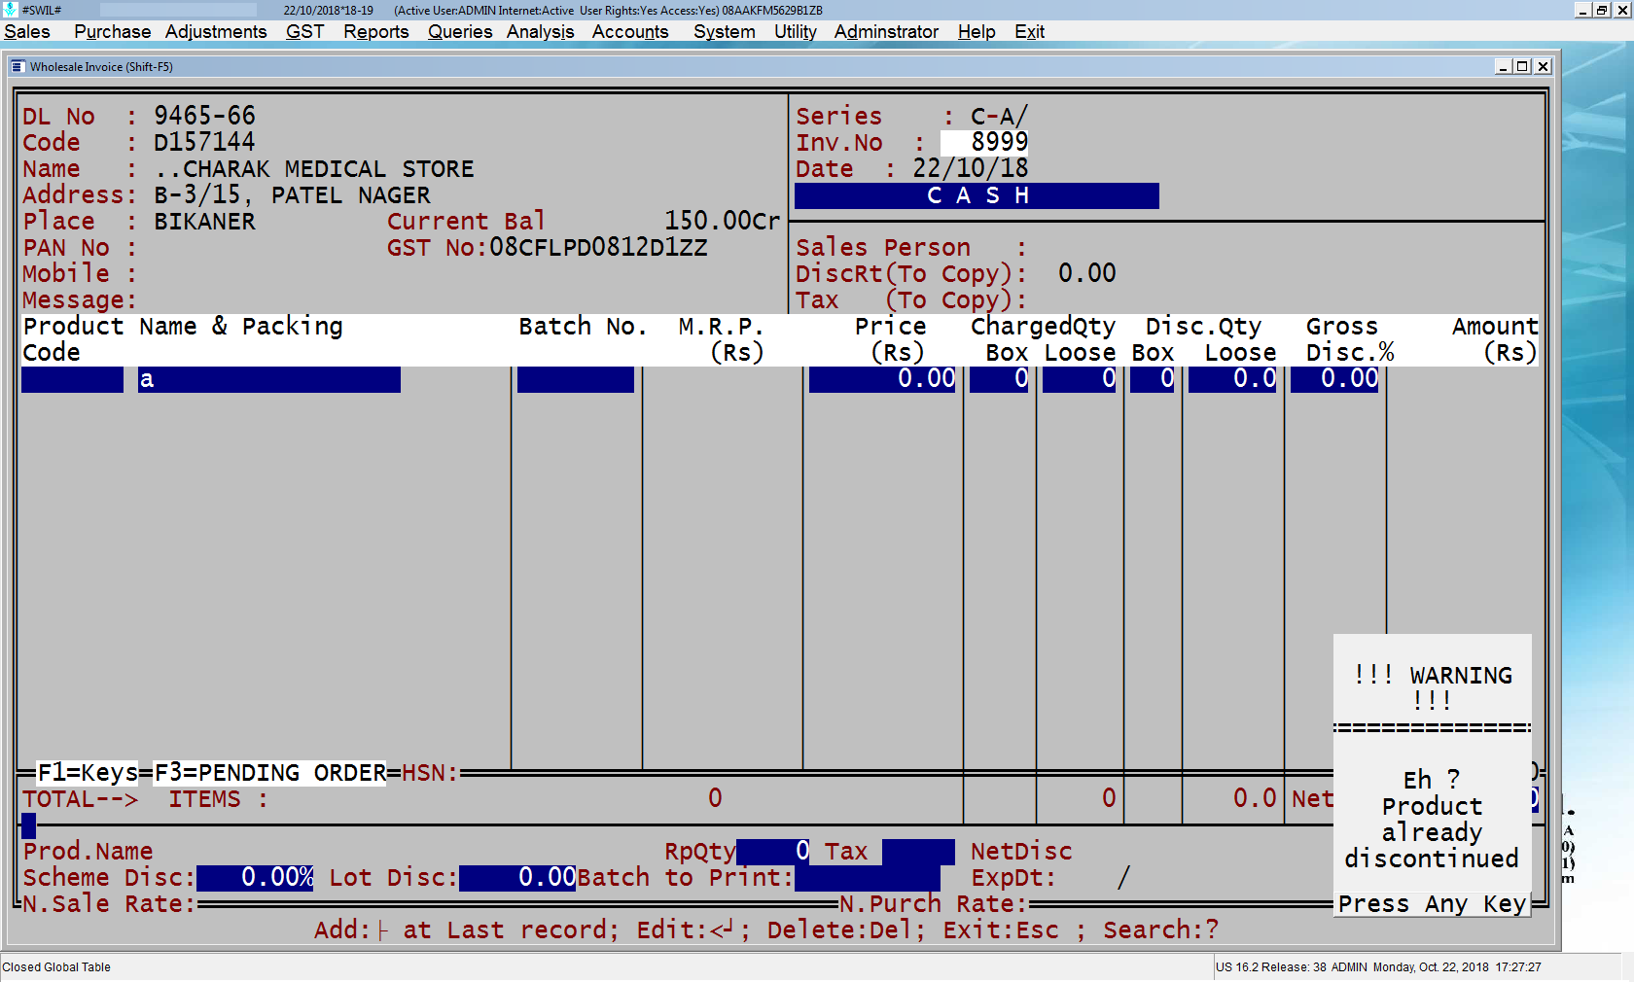
Task: Click the Place value BIKANER
Action: coord(204,222)
